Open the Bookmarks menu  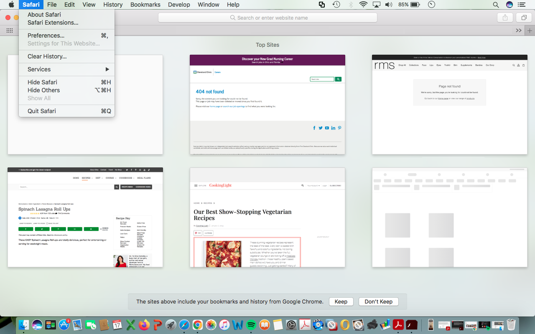click(x=145, y=5)
